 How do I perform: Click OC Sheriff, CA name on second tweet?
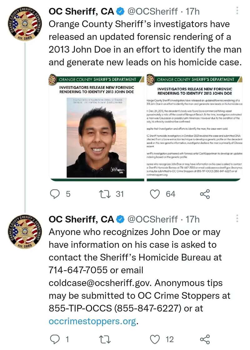point(81,219)
